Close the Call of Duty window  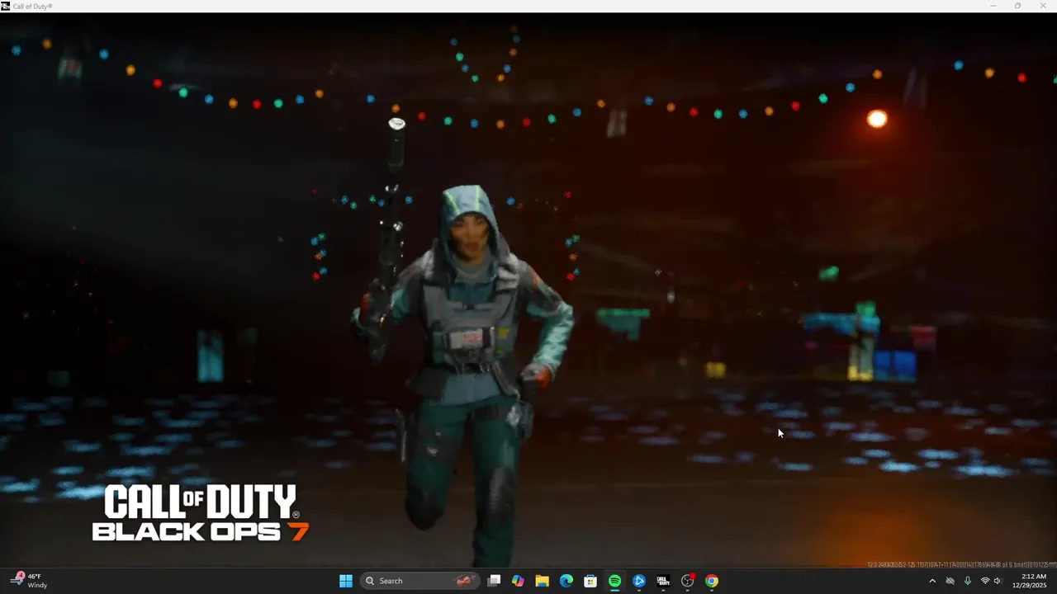tap(1042, 6)
